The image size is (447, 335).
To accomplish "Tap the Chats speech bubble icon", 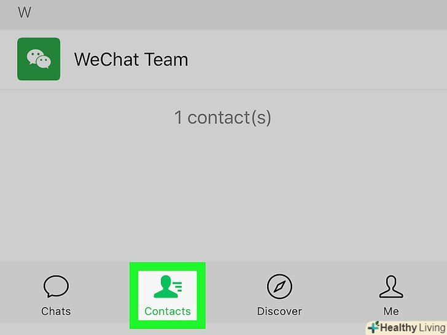I will point(56,286).
